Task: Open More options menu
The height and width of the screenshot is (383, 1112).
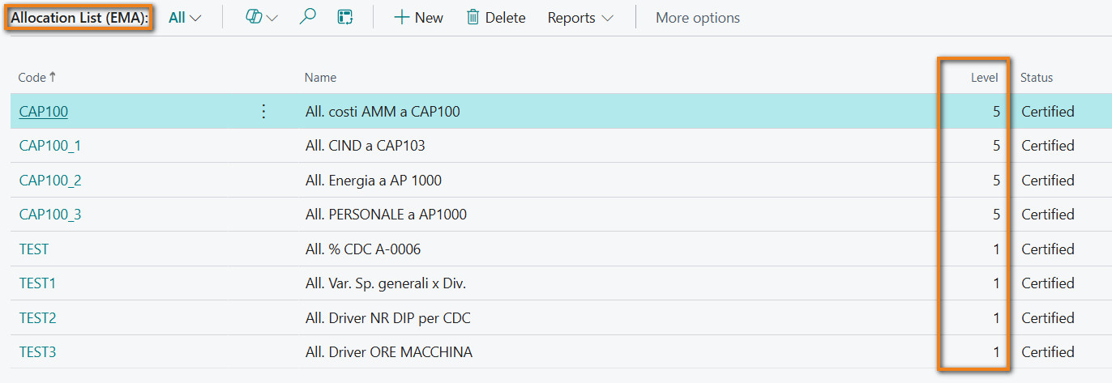Action: click(698, 18)
